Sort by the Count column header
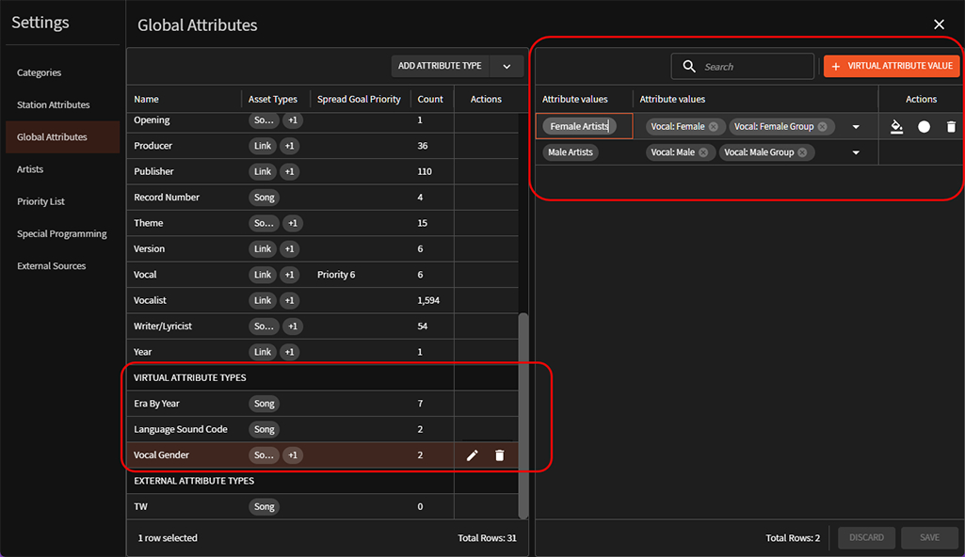Viewport: 965px width, 557px height. [430, 99]
